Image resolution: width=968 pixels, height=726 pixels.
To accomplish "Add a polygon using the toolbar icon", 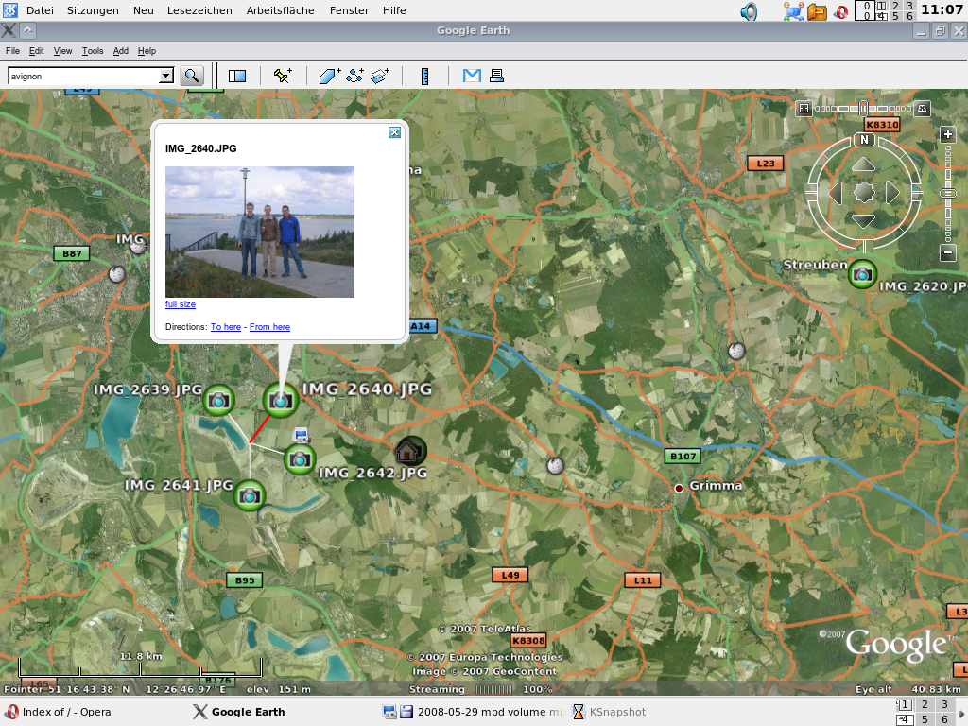I will [x=330, y=76].
